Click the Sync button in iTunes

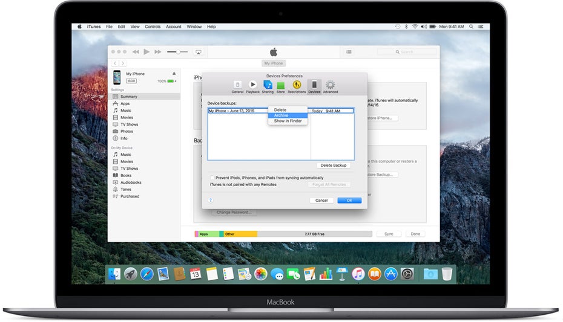click(x=389, y=234)
